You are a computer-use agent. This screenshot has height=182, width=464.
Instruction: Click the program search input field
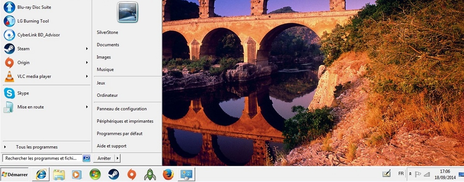point(42,158)
